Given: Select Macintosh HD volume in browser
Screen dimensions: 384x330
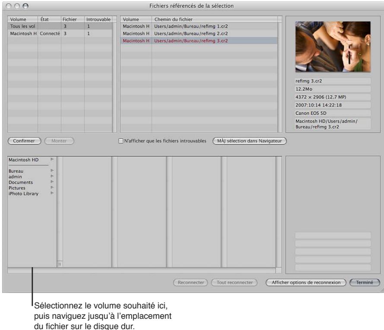Looking at the screenshot, I should coord(23,160).
